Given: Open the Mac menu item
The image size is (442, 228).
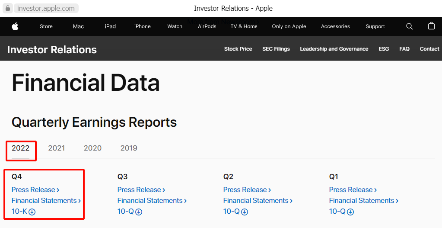Looking at the screenshot, I should (79, 26).
